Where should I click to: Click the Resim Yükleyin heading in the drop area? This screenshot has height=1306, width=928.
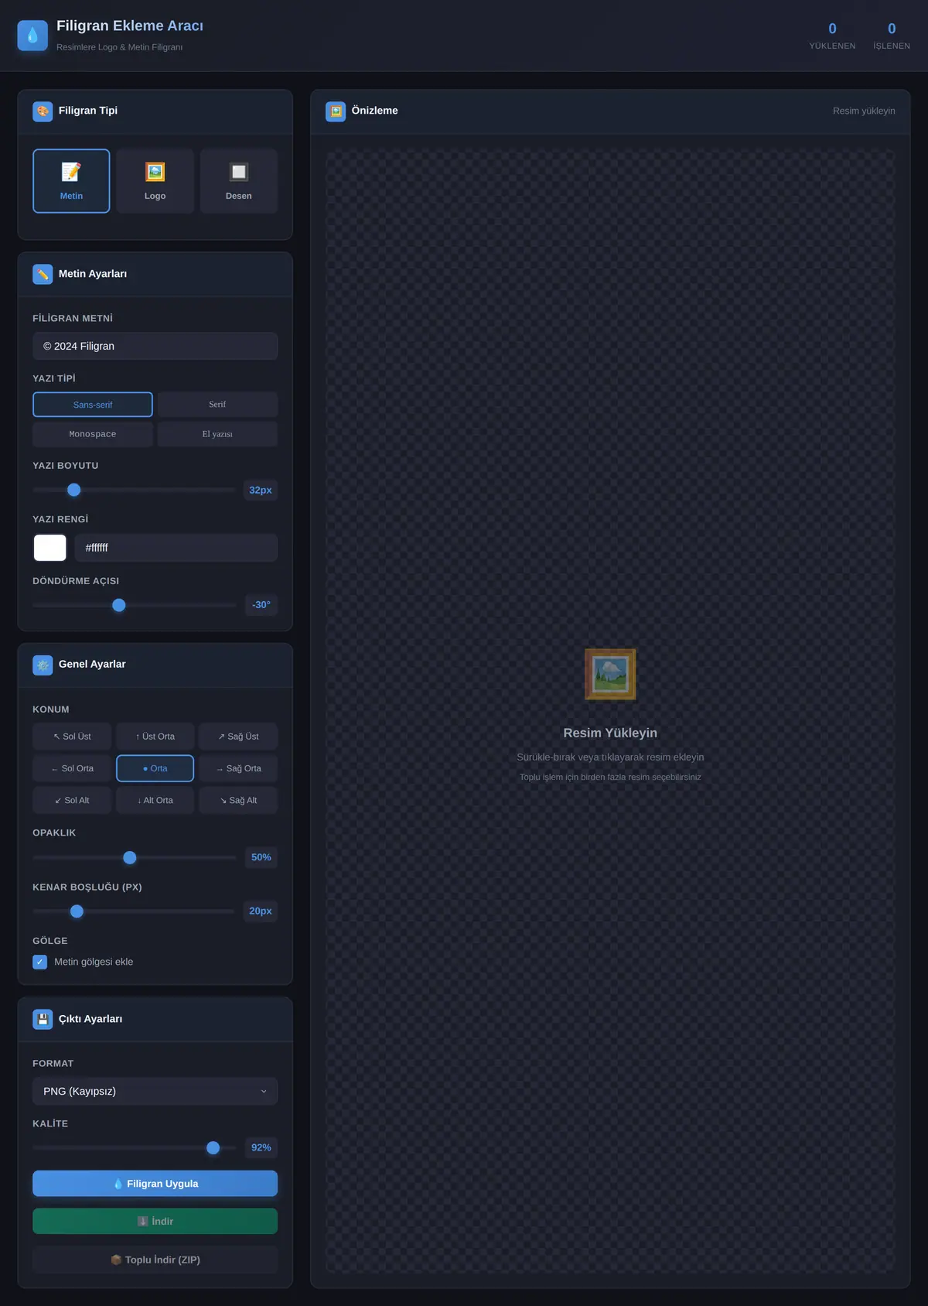pyautogui.click(x=610, y=733)
